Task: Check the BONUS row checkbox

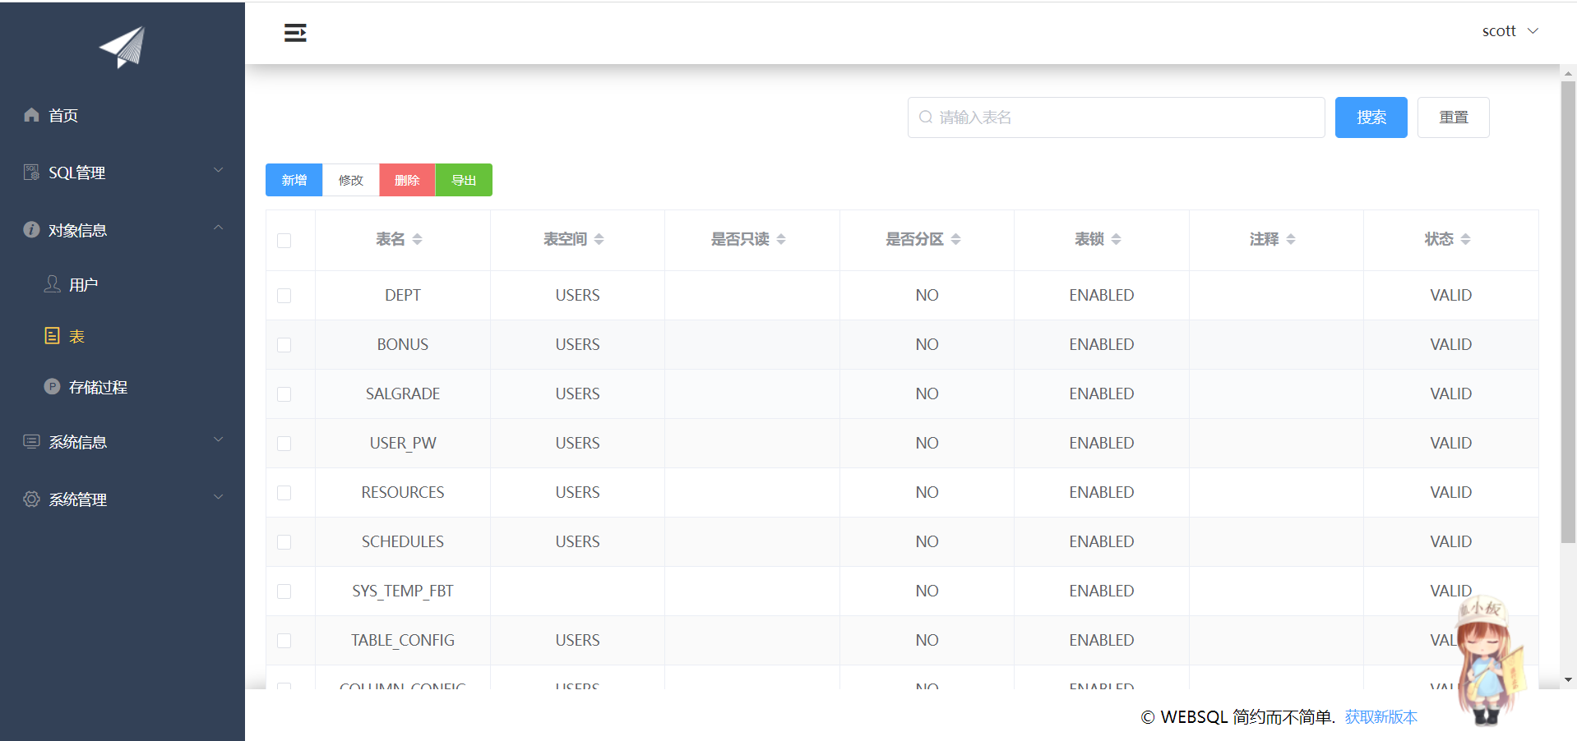Action: click(284, 345)
